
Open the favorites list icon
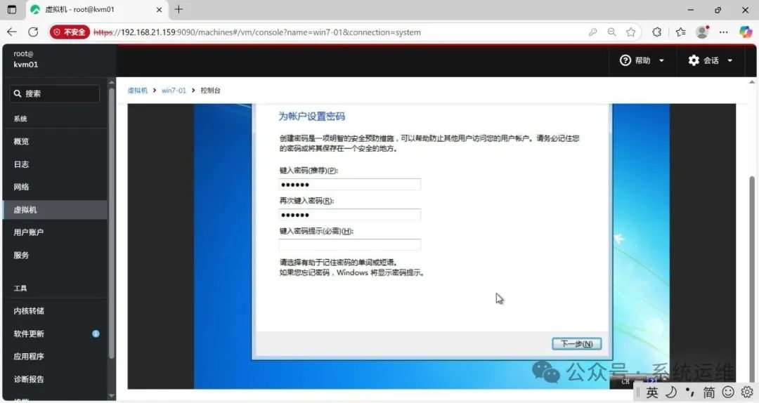click(680, 32)
